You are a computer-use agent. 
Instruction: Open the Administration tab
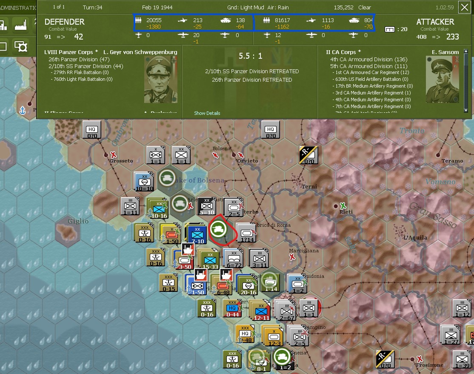tap(18, 8)
